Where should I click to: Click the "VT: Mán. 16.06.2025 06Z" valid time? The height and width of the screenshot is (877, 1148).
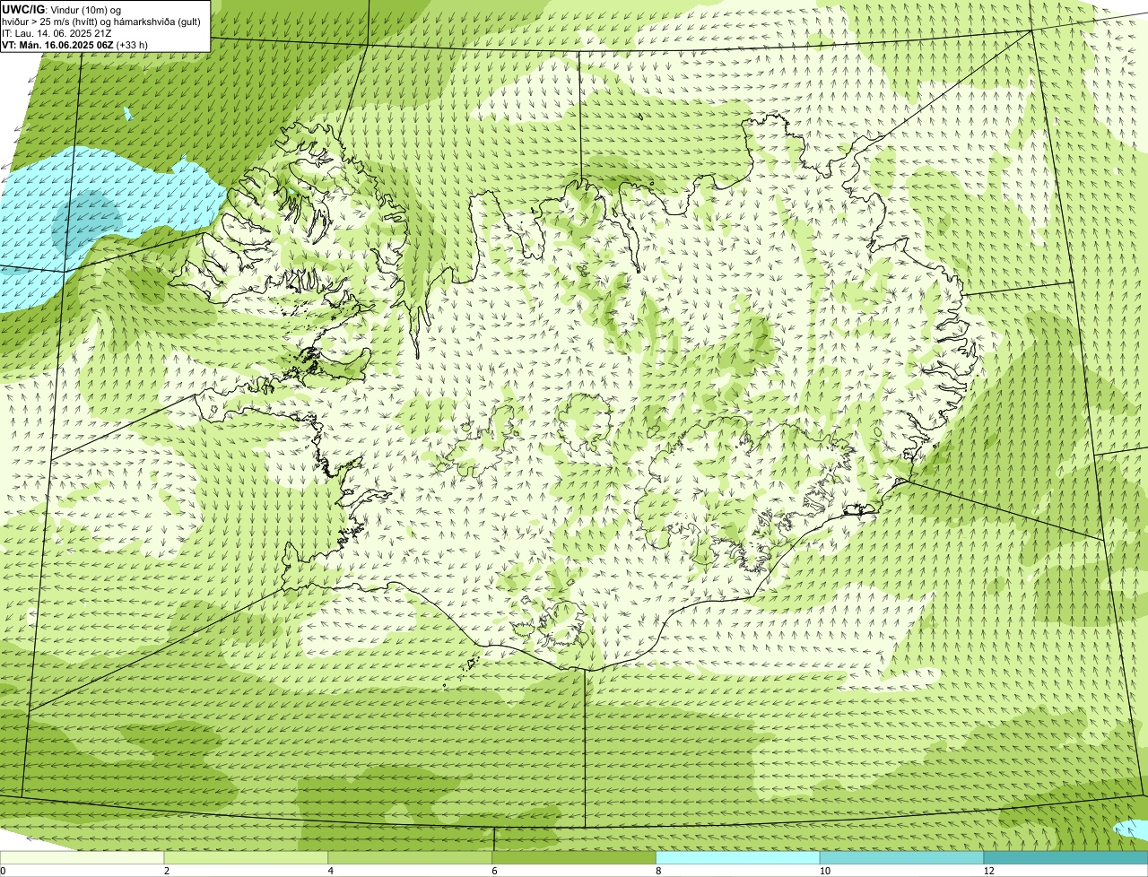pyautogui.click(x=57, y=45)
